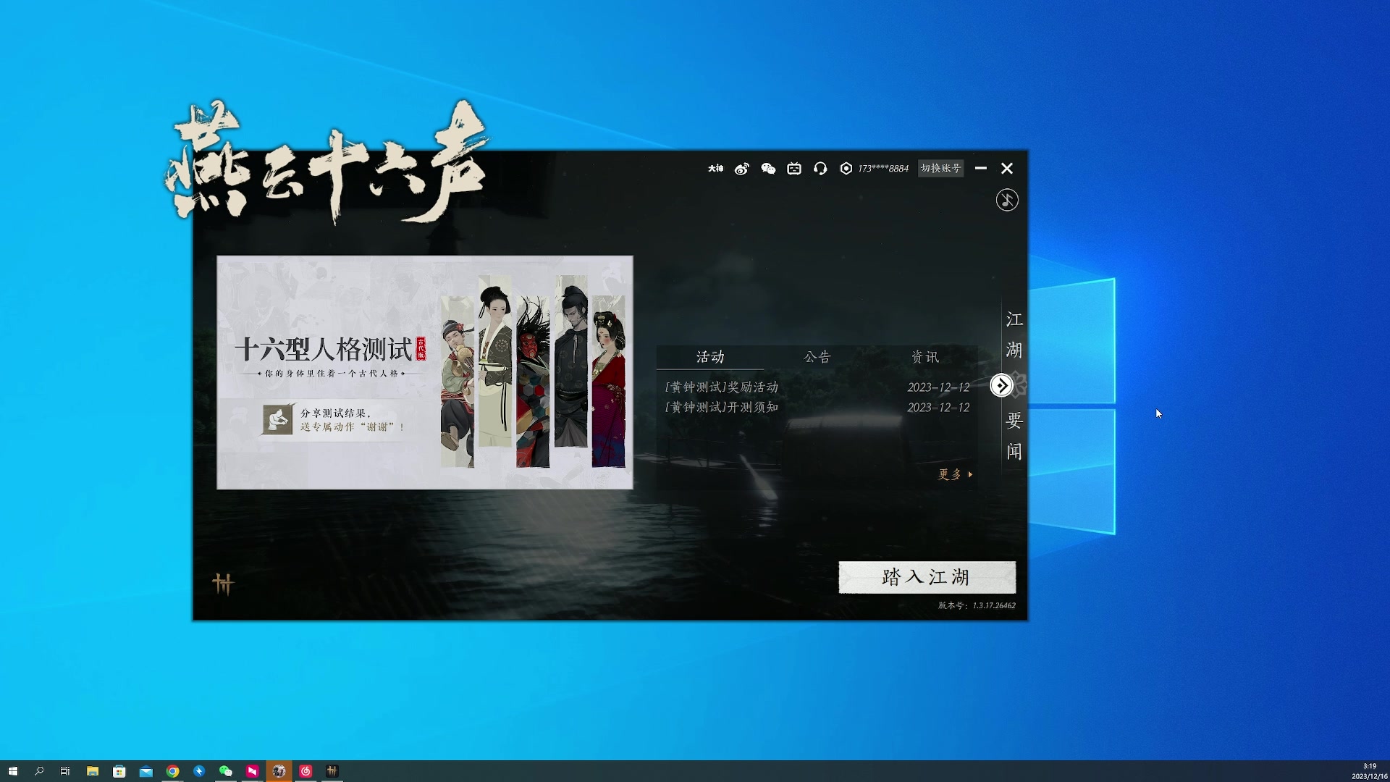Switch to the 公告 announcements tab
Viewport: 1390px width, 782px height.
817,356
